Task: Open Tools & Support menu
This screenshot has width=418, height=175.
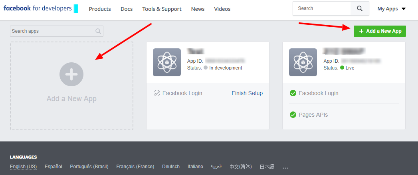Action: [162, 9]
